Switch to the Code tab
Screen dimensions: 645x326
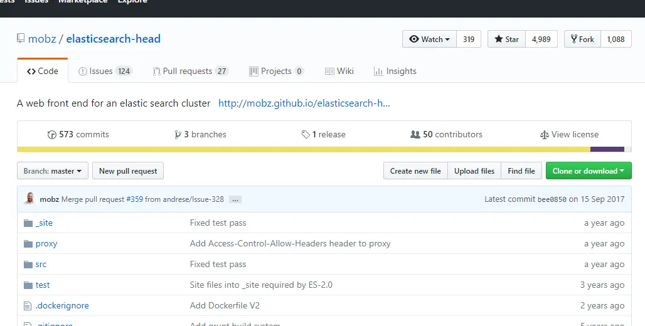coord(43,71)
